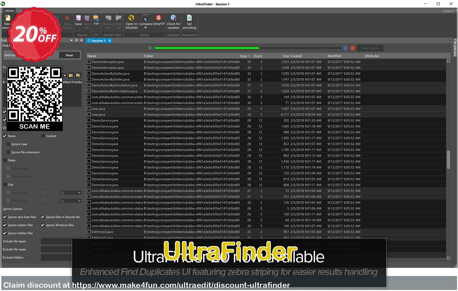Image resolution: width=458 pixels, height=291 pixels.
Task: Click the Reset settings button
Action: (x=69, y=55)
